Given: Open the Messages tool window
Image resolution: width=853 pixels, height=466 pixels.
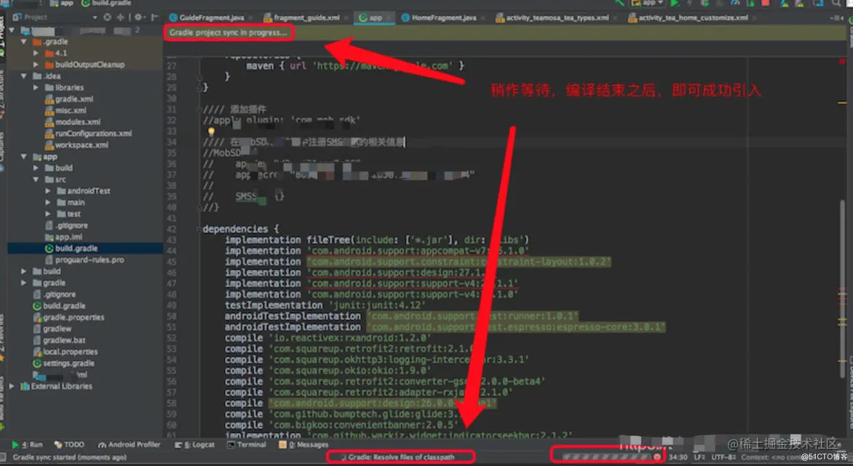Looking at the screenshot, I should 303,445.
